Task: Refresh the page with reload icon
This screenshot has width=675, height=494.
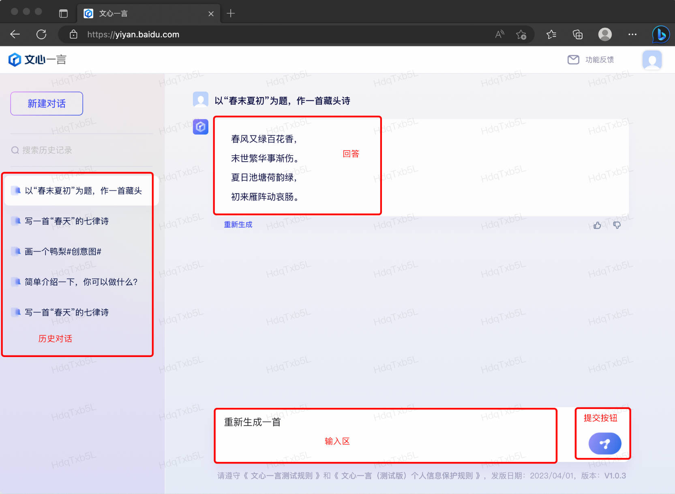Action: [x=41, y=34]
